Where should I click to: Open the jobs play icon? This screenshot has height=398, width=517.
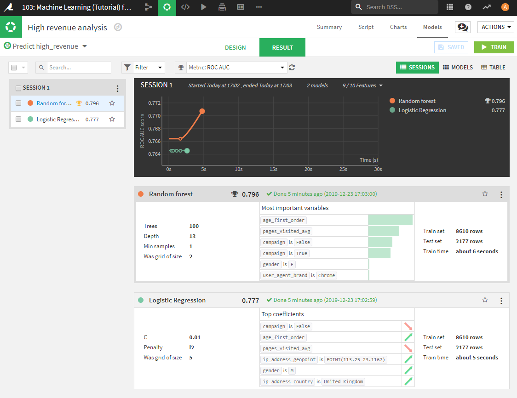click(204, 7)
